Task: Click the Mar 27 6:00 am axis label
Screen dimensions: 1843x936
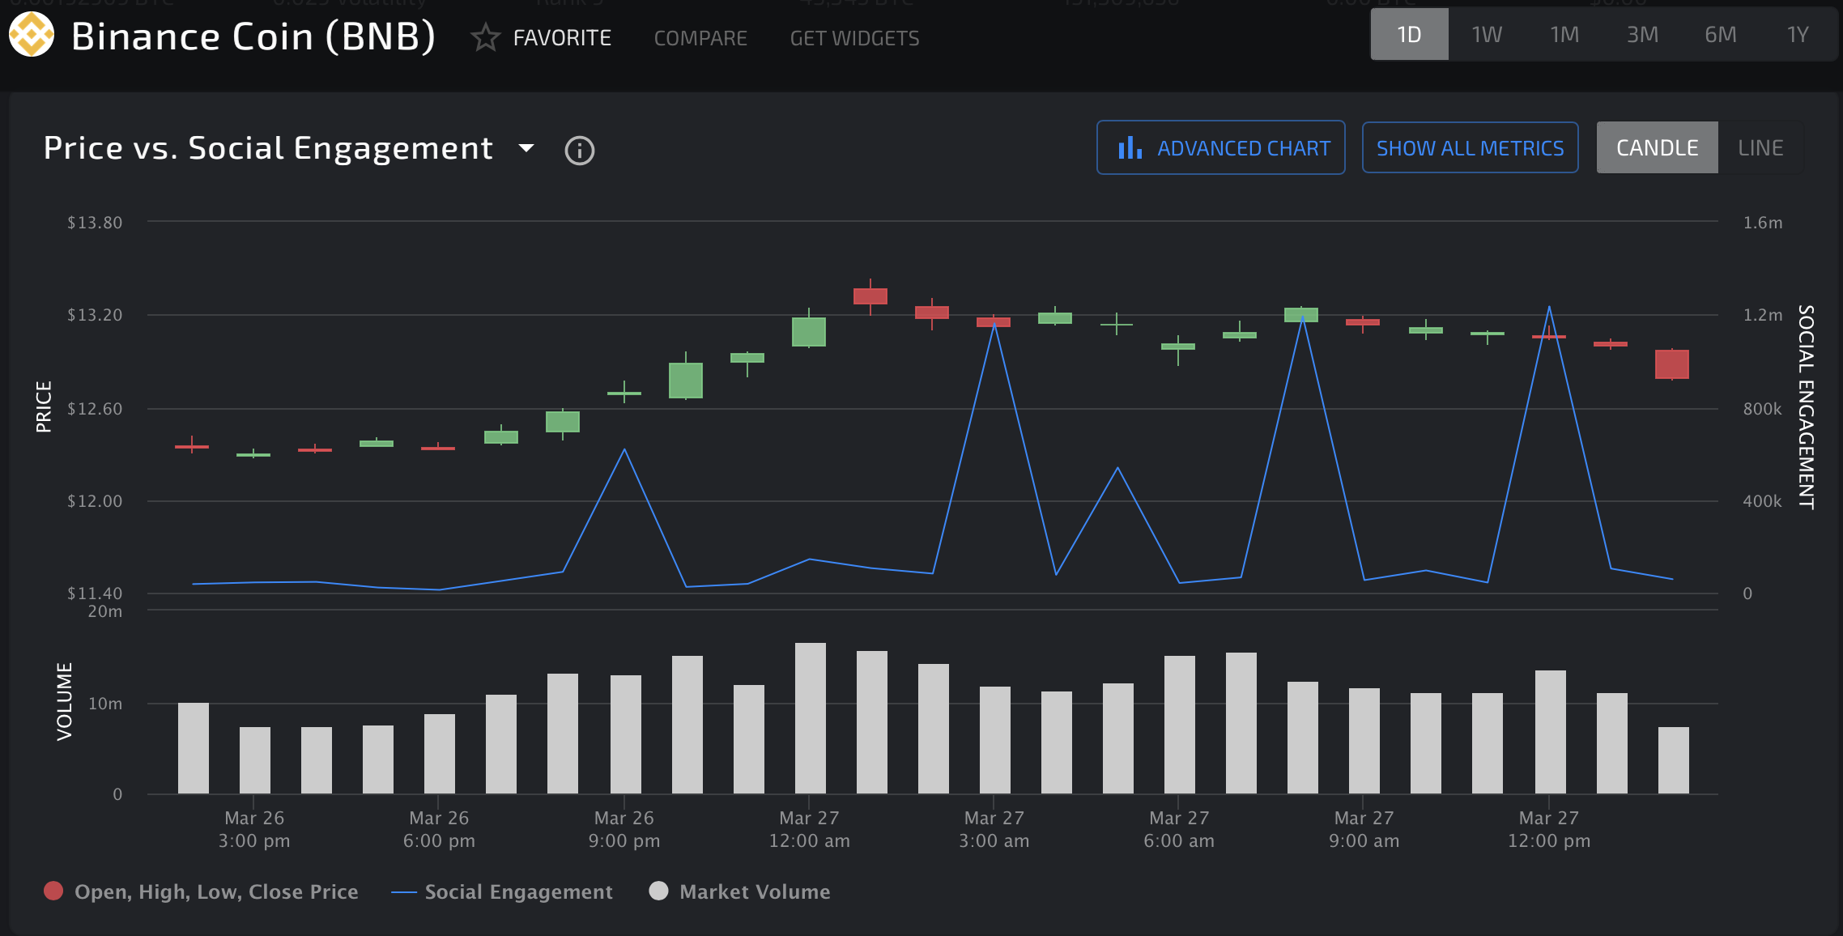Action: (1179, 829)
